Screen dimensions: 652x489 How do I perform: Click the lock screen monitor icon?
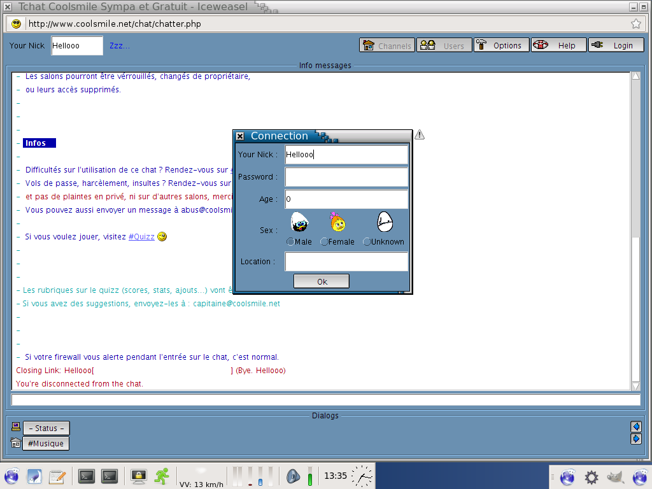138,476
